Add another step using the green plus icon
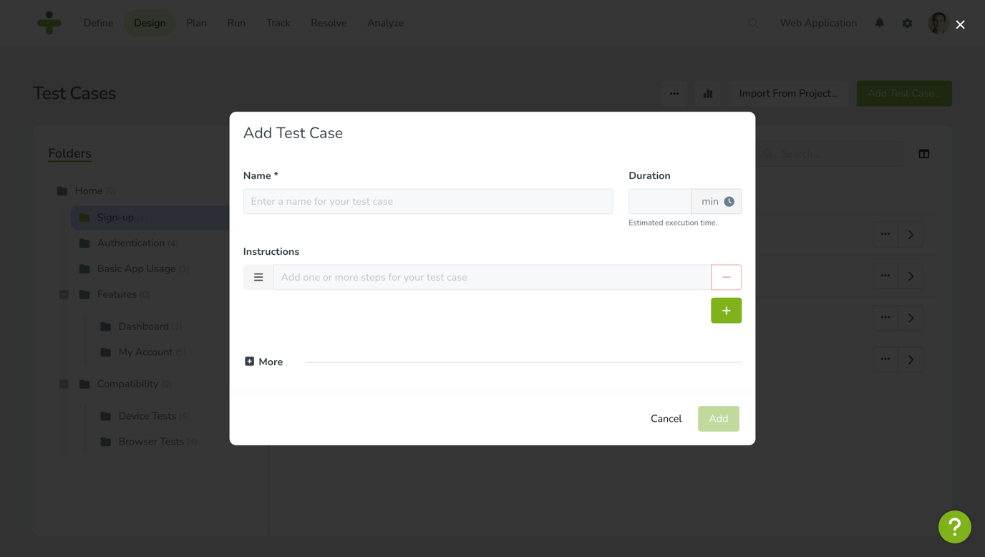985x557 pixels. [x=726, y=310]
